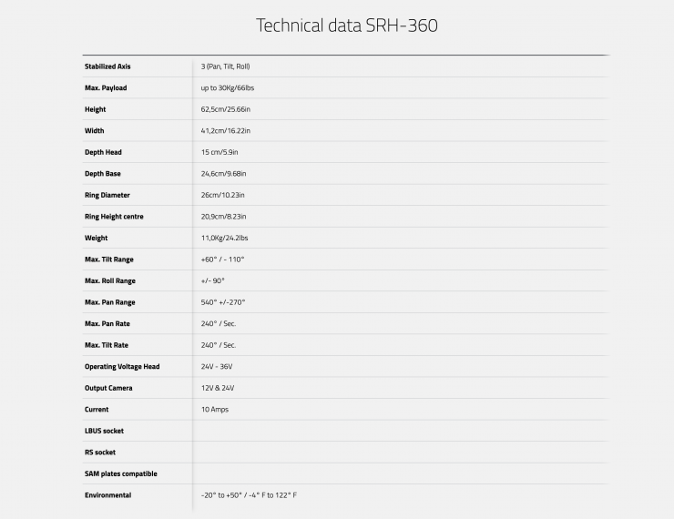Click the 'Technical data SRH-360' heading

[x=347, y=25]
